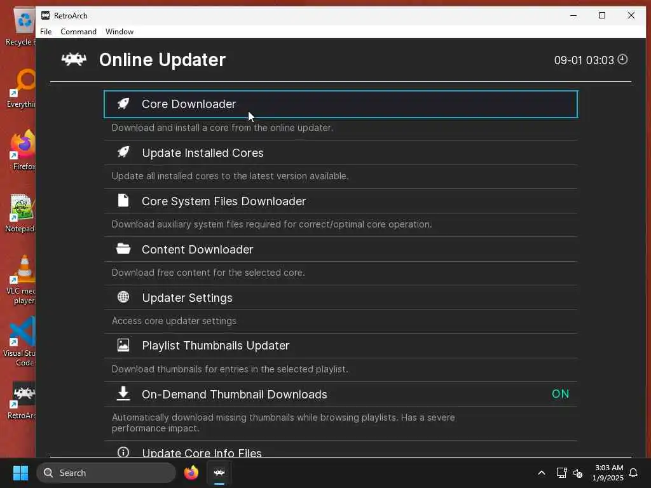This screenshot has height=488, width=651.
Task: Open the File menu
Action: click(46, 32)
